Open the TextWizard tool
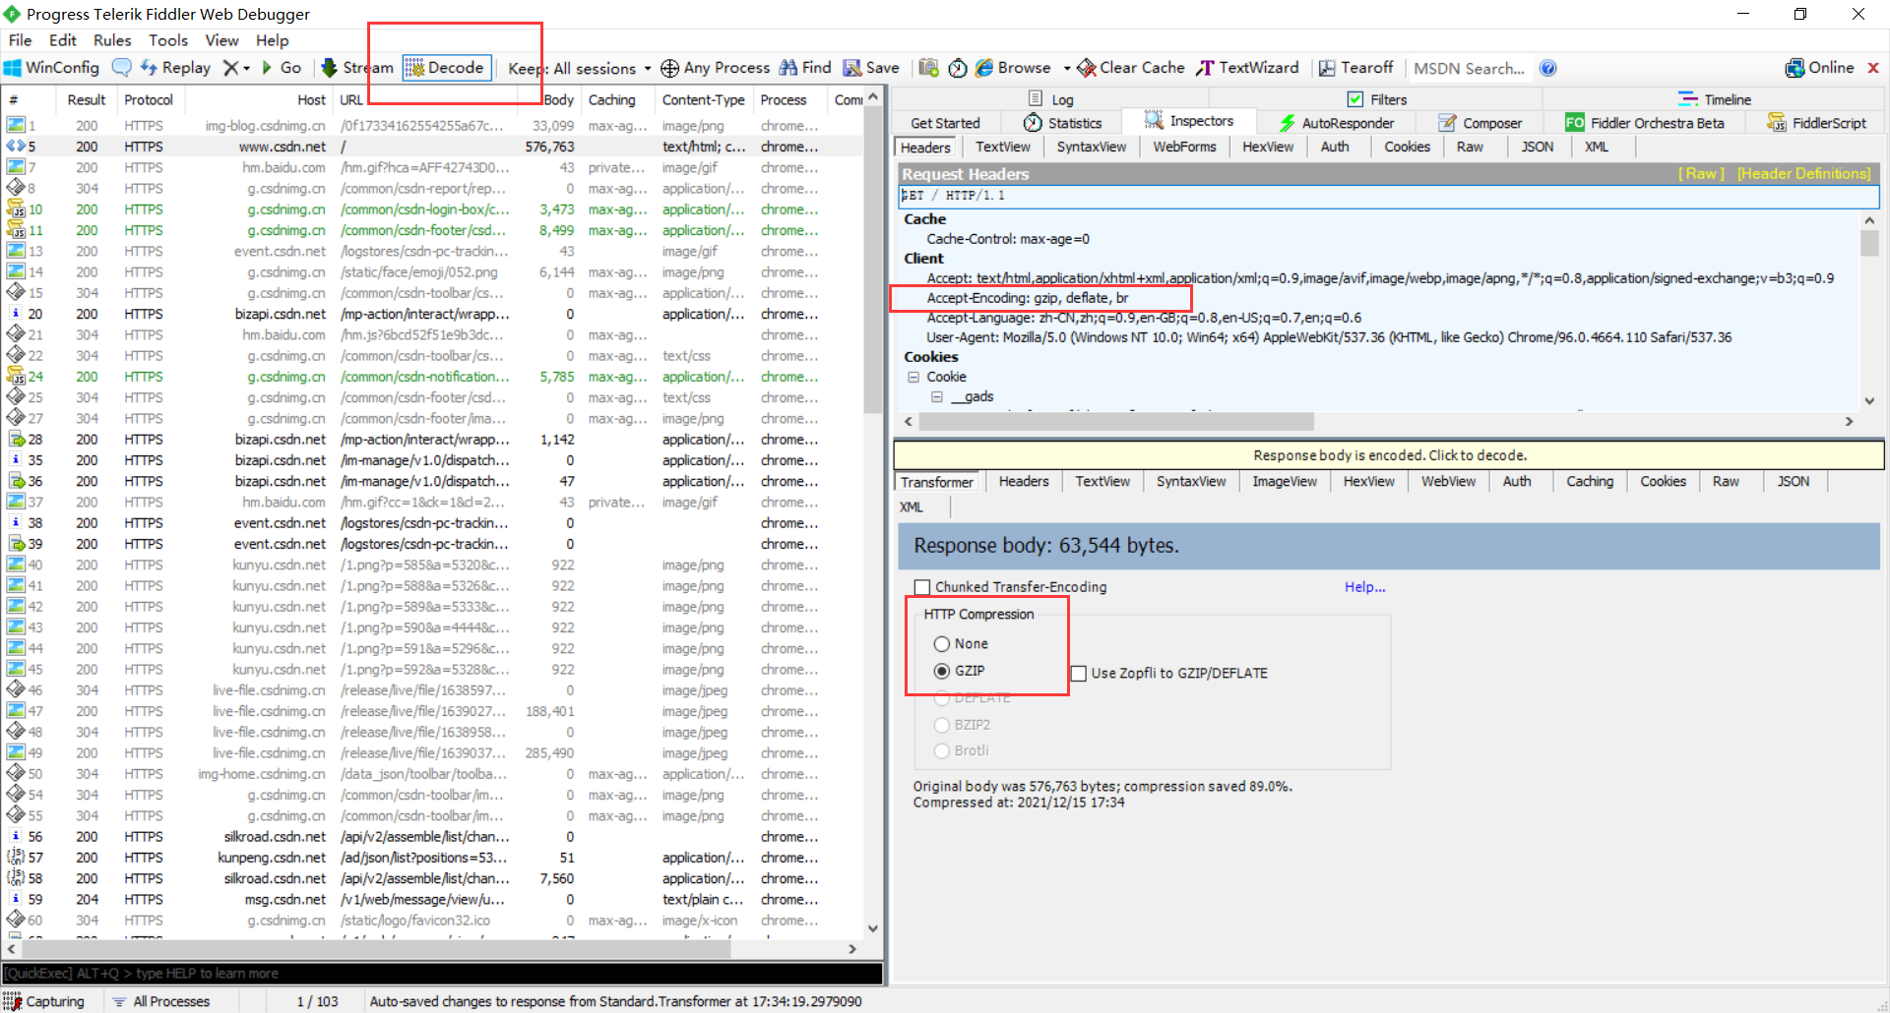 [1247, 68]
